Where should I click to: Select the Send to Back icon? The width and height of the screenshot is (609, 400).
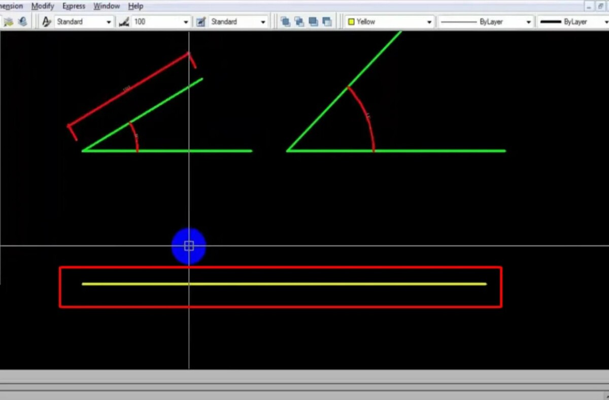click(x=298, y=22)
